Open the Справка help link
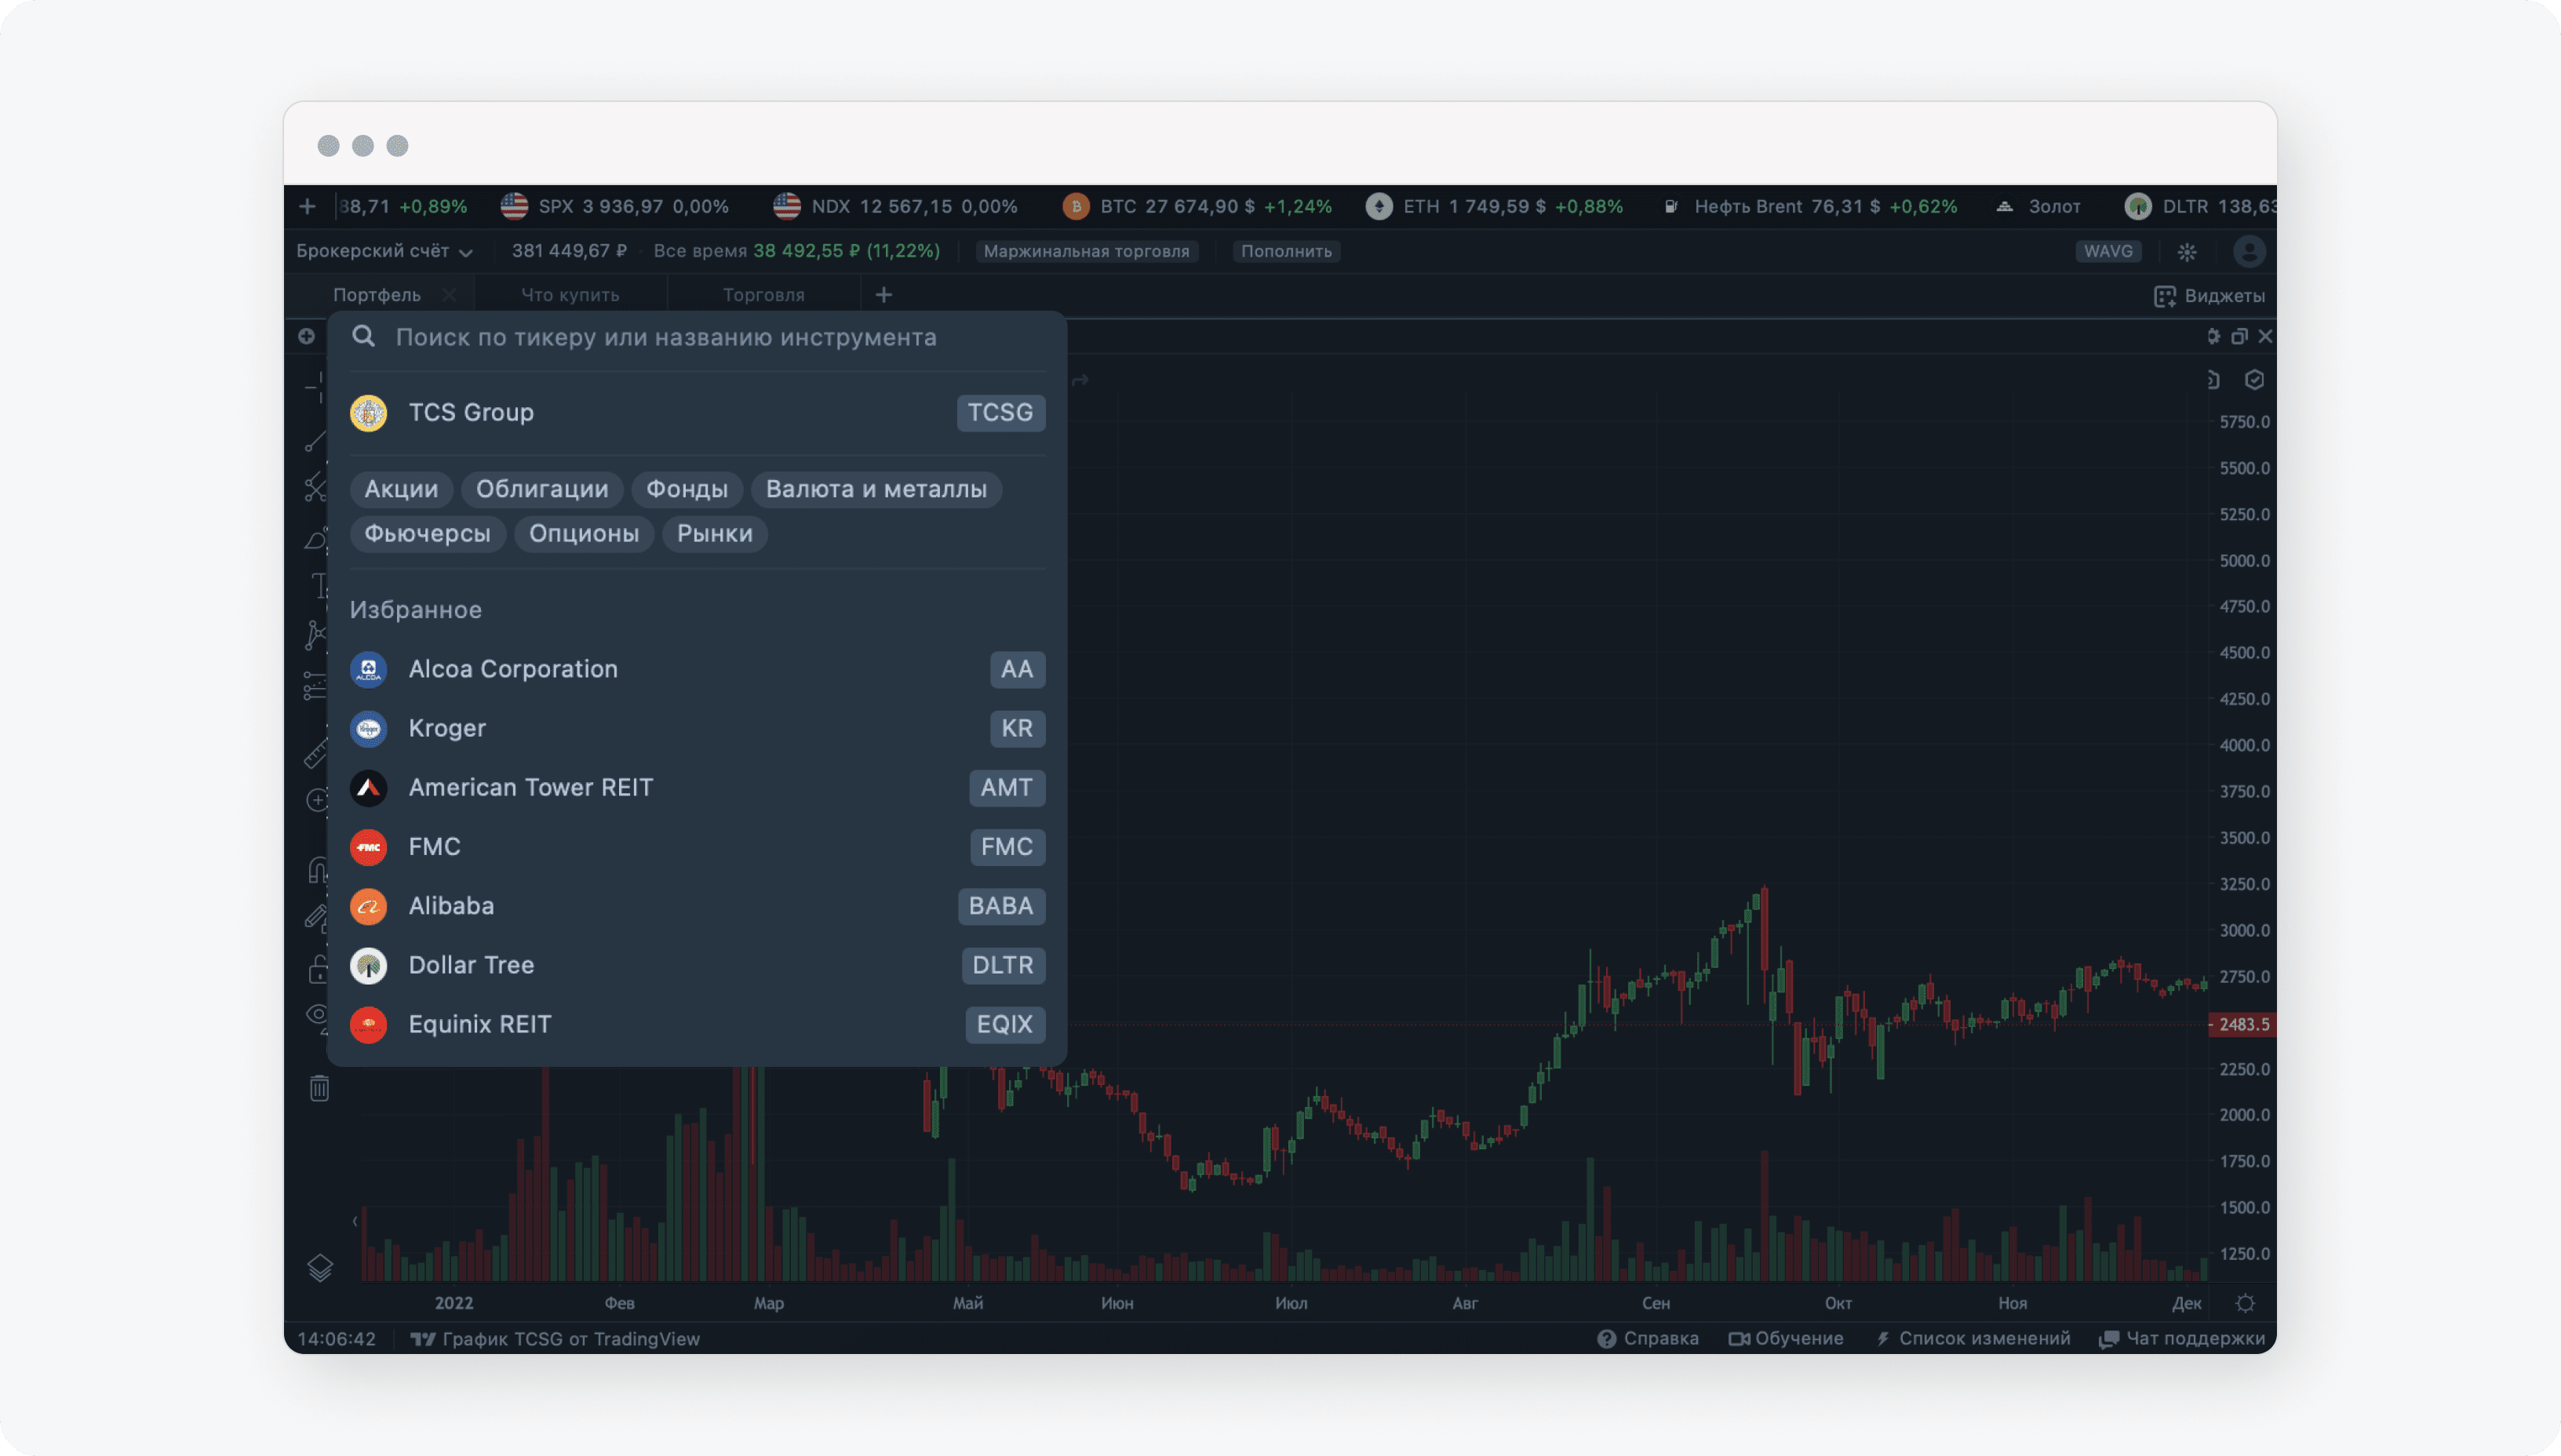The image size is (2561, 1456). pyautogui.click(x=1648, y=1339)
